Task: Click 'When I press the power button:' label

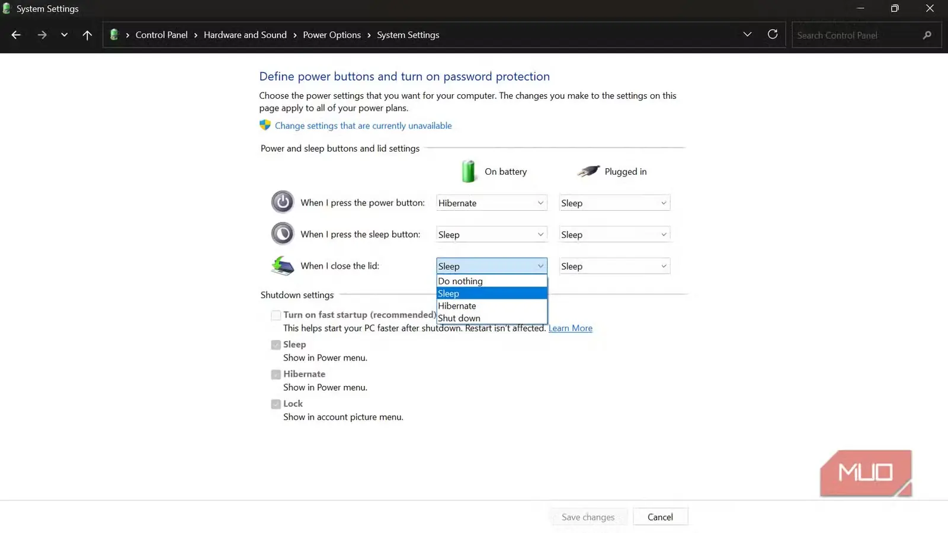Action: [x=363, y=203]
